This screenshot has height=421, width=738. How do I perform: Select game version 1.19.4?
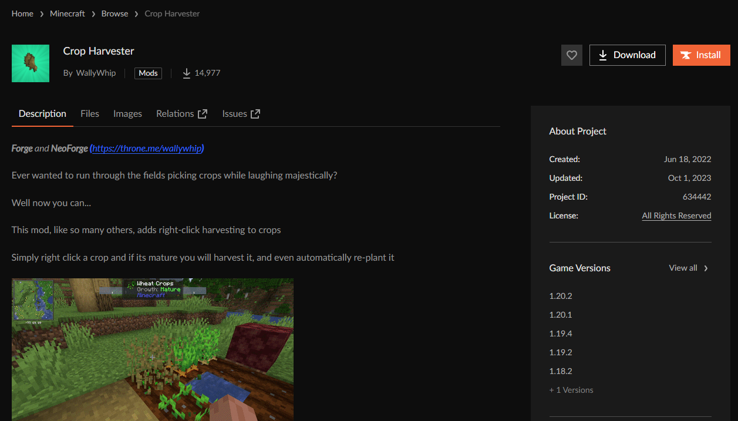coord(561,334)
